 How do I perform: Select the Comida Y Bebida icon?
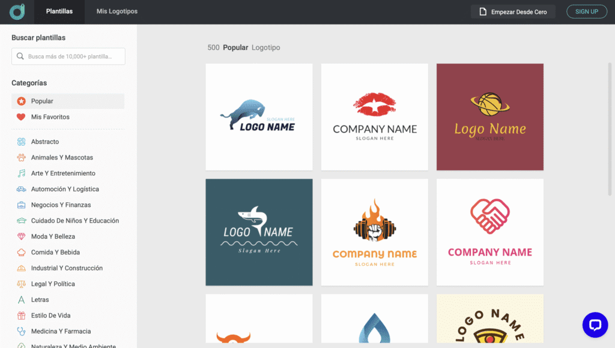point(21,253)
